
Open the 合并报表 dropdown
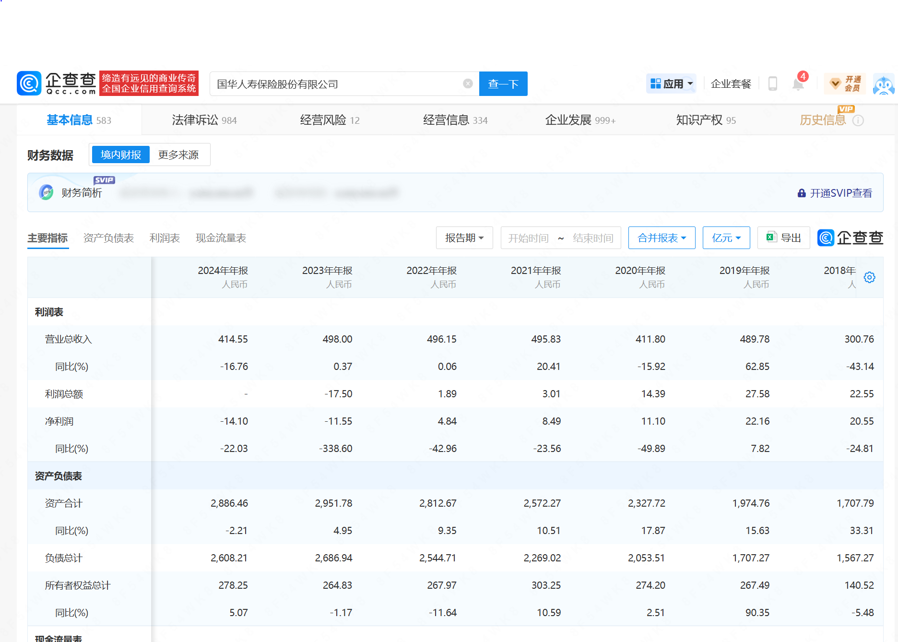662,238
